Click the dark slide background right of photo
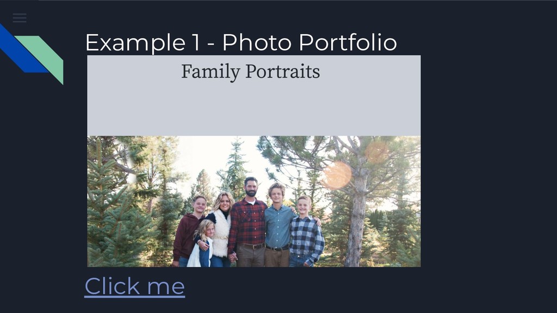Viewport: 557px width, 313px height. [488, 160]
